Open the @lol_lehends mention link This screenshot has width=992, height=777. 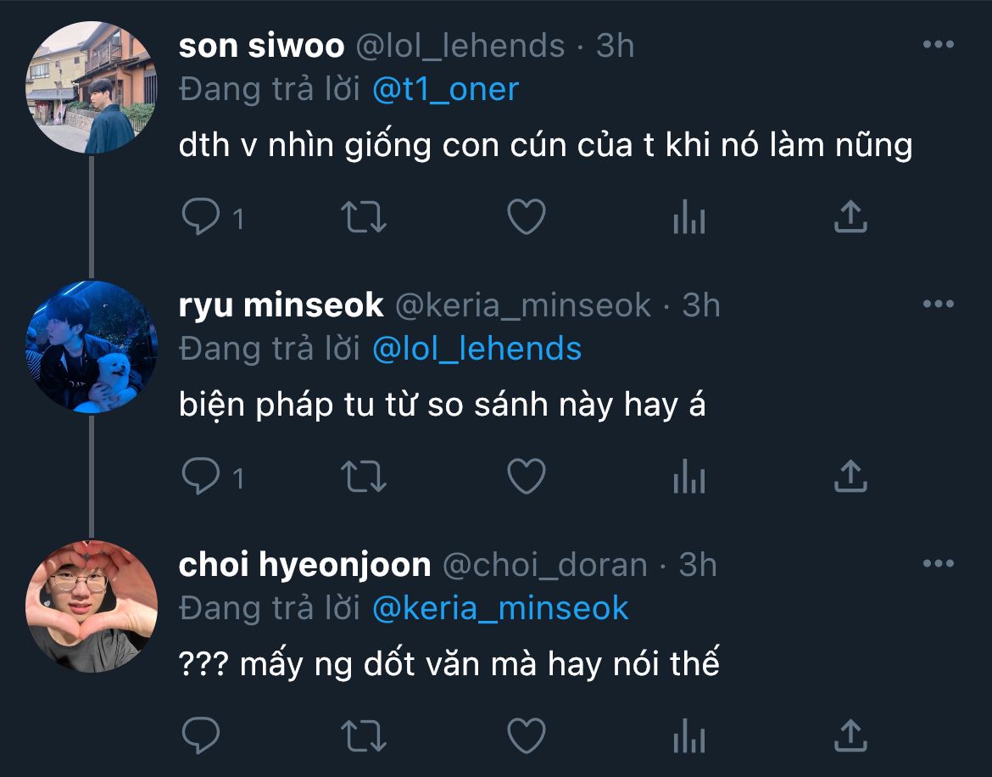tap(476, 349)
